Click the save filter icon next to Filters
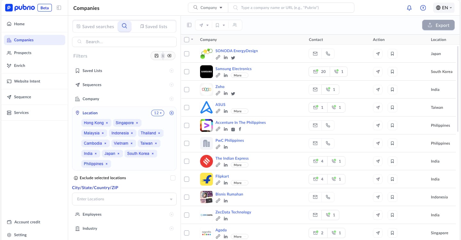The height and width of the screenshot is (240, 461). click(157, 56)
